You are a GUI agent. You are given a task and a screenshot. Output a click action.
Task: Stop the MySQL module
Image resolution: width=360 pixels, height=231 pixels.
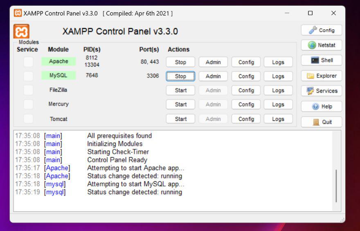click(x=180, y=76)
